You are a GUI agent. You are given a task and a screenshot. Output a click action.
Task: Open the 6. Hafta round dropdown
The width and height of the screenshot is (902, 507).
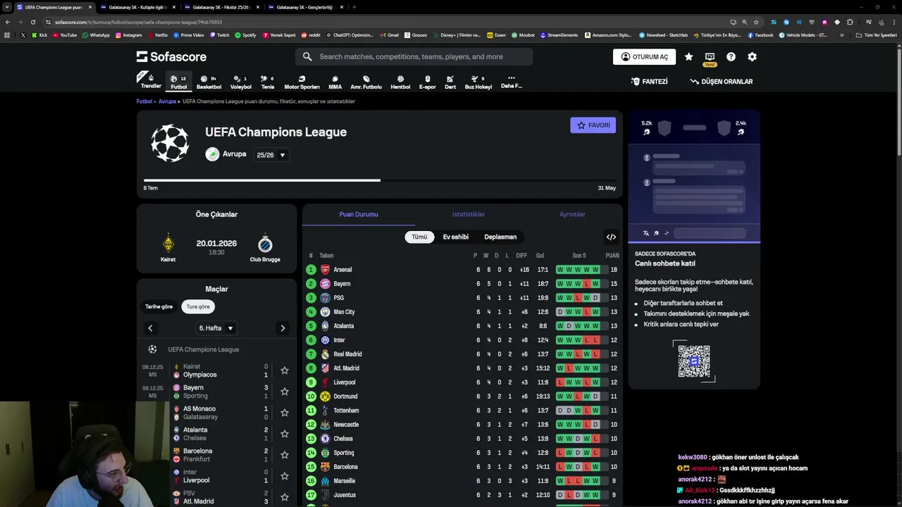tap(216, 328)
